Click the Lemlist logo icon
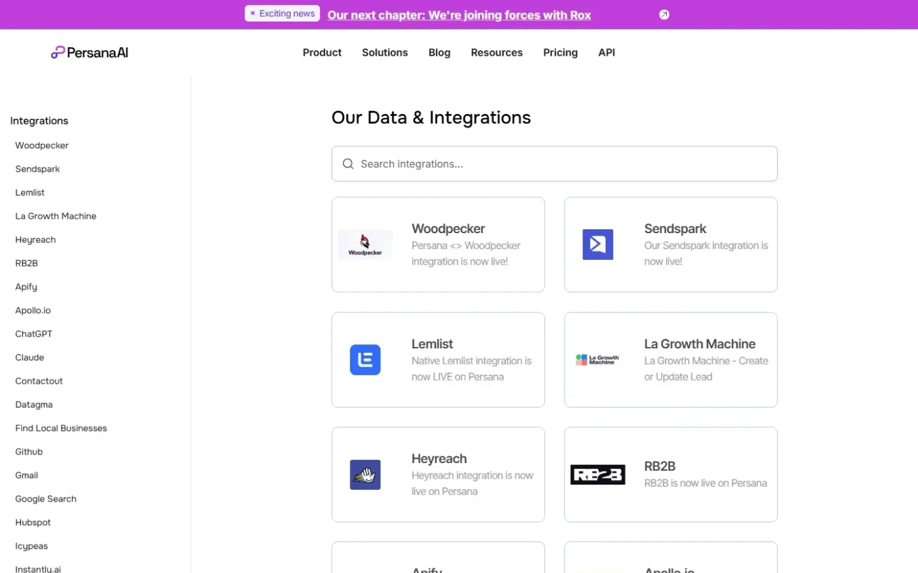Image resolution: width=918 pixels, height=573 pixels. click(x=365, y=360)
